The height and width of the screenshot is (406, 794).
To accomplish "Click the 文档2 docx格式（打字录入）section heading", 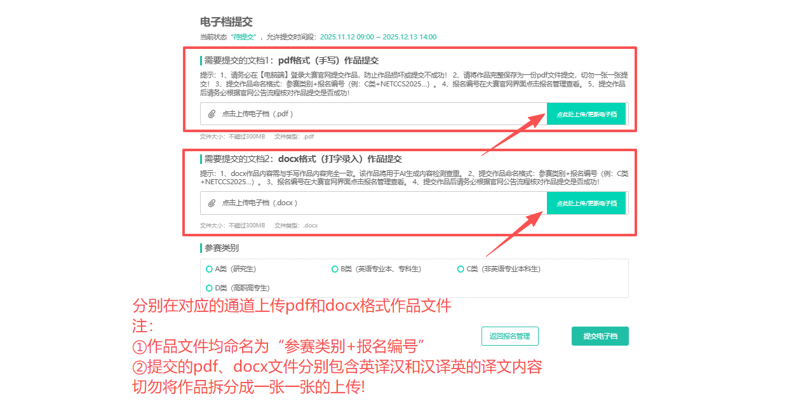I will [x=302, y=159].
